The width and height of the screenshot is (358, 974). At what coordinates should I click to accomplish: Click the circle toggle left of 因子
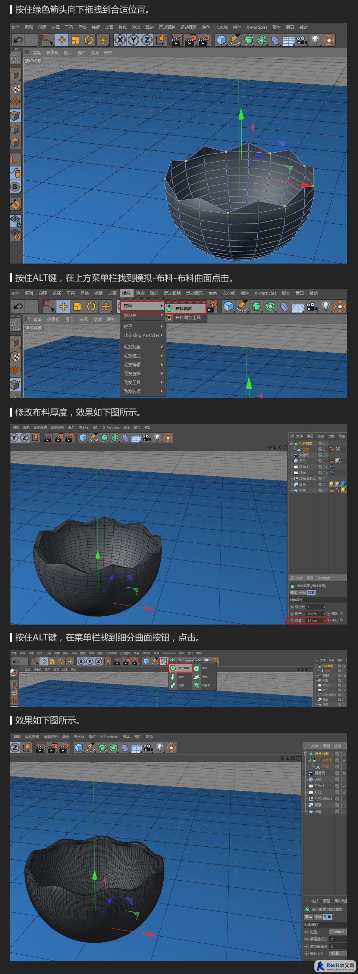pyautogui.click(x=292, y=614)
